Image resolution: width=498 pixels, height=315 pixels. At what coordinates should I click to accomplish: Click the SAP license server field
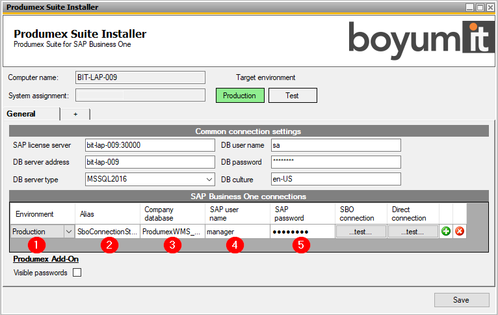149,145
